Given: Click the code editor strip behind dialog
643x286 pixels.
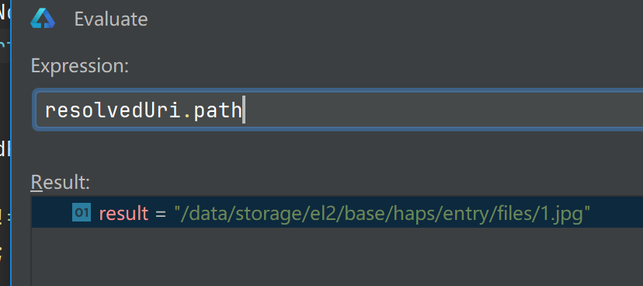Looking at the screenshot, I should coord(5,143).
